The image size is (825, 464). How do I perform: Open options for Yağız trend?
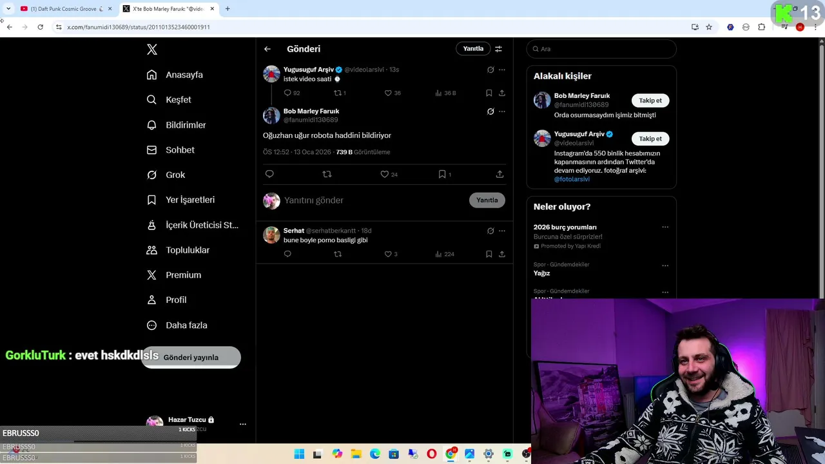(665, 266)
